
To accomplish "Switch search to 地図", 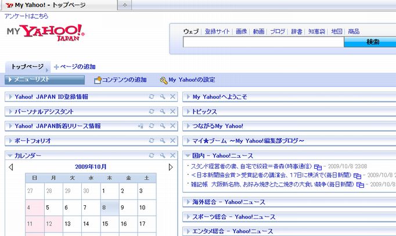I will 337,31.
